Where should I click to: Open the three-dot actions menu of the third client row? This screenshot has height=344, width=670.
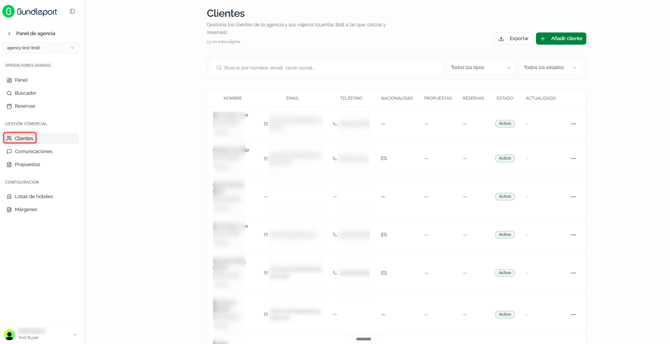pos(573,197)
